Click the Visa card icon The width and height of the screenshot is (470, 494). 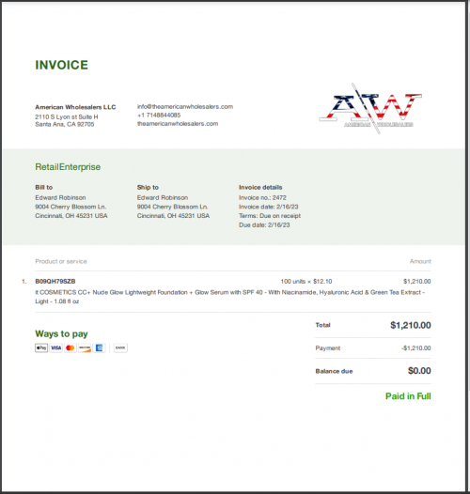55,347
